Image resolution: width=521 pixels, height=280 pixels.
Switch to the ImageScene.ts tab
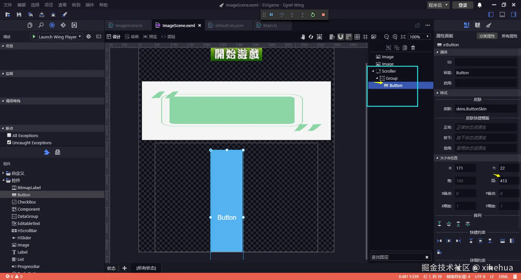tap(128, 25)
